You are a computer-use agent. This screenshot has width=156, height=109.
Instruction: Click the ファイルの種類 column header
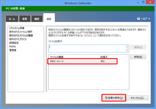74,57
